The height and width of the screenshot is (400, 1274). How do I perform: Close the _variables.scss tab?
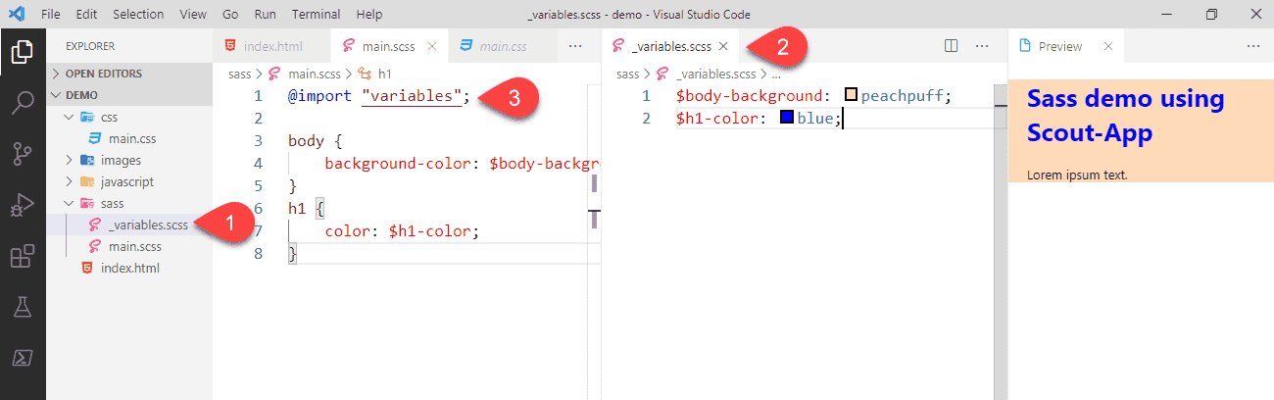tap(723, 46)
